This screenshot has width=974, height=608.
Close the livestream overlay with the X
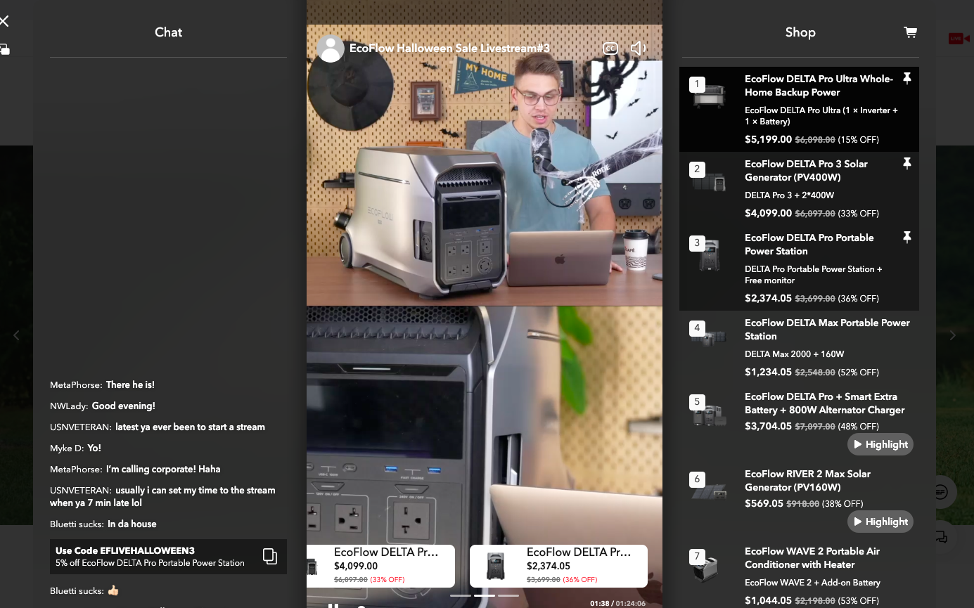coord(4,21)
